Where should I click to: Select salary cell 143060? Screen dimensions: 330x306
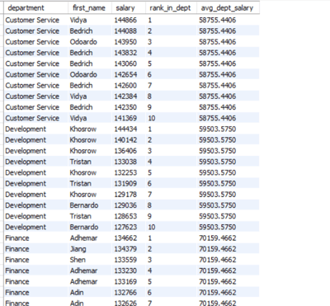pos(125,64)
